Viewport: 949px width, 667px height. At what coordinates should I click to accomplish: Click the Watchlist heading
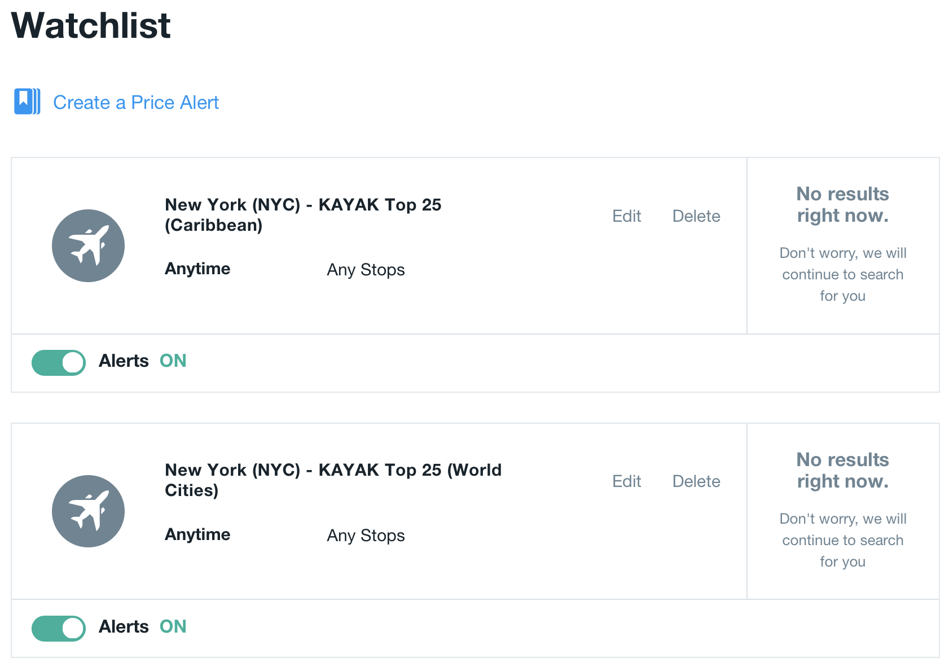tap(91, 25)
